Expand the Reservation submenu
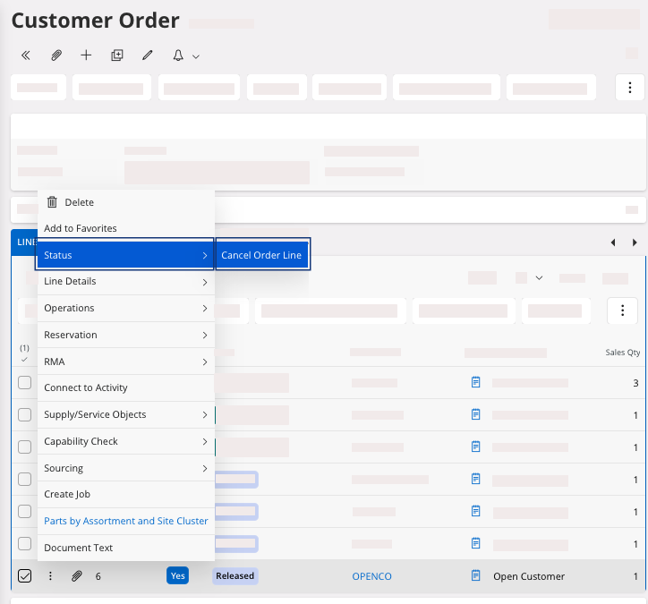The image size is (648, 604). [x=124, y=335]
